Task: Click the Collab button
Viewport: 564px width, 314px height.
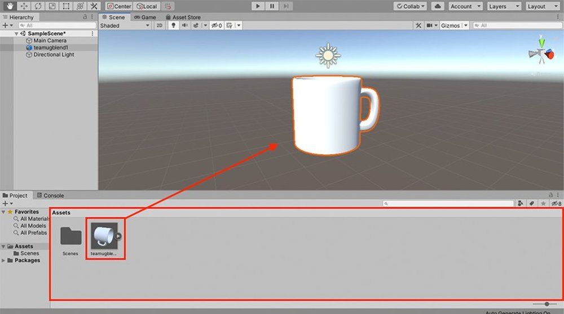Action: 411,6
